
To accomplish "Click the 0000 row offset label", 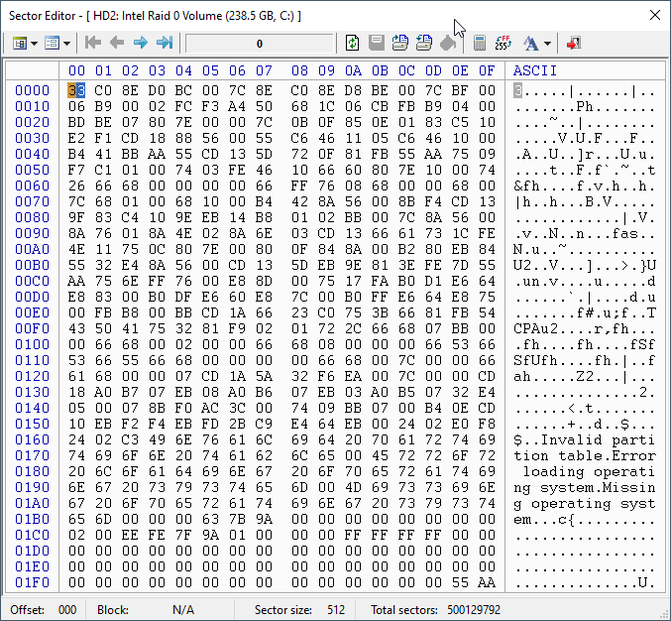I will (32, 90).
